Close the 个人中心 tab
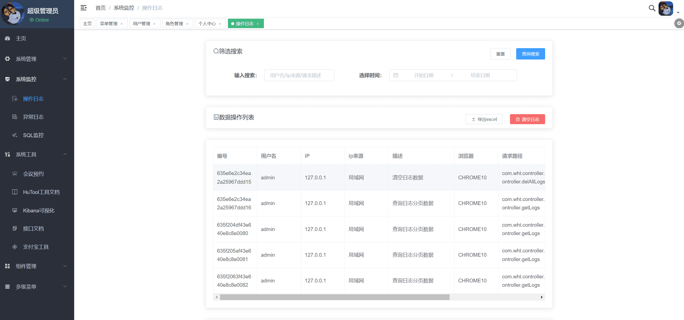The width and height of the screenshot is (684, 320). tap(220, 24)
